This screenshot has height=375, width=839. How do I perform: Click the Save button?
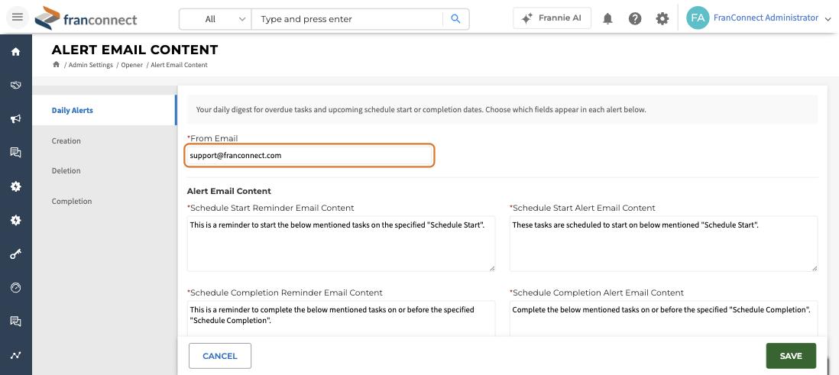tap(791, 356)
